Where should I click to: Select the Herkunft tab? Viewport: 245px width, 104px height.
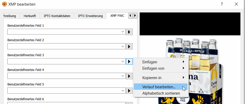pyautogui.click(x=30, y=16)
